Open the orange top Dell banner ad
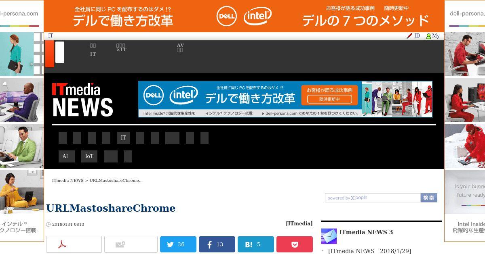 (244, 16)
